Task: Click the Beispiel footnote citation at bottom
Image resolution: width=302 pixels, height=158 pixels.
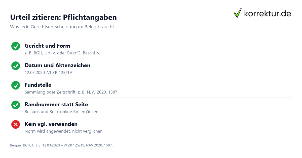Action: click(61, 145)
